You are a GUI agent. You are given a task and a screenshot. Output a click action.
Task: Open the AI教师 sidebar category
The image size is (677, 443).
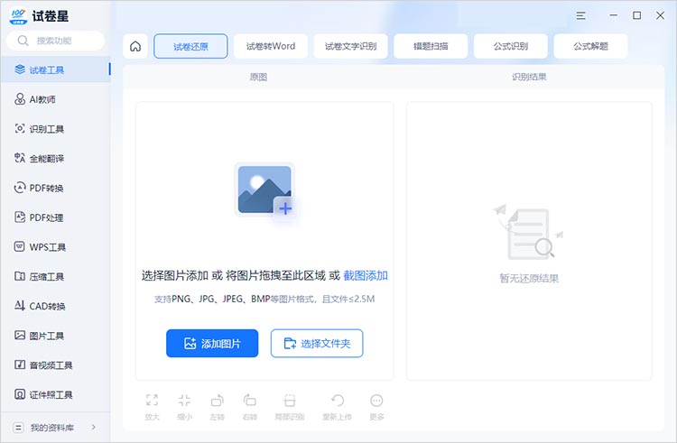(x=55, y=99)
